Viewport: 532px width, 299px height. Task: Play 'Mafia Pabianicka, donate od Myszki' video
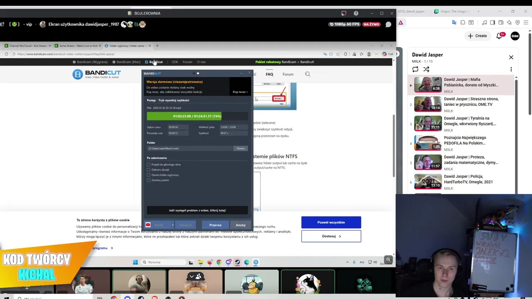[x=461, y=85]
